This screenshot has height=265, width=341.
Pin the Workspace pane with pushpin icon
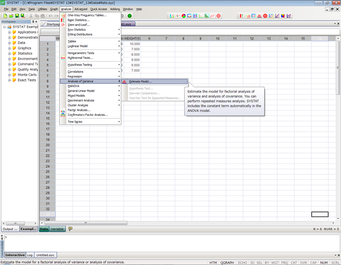click(33, 22)
